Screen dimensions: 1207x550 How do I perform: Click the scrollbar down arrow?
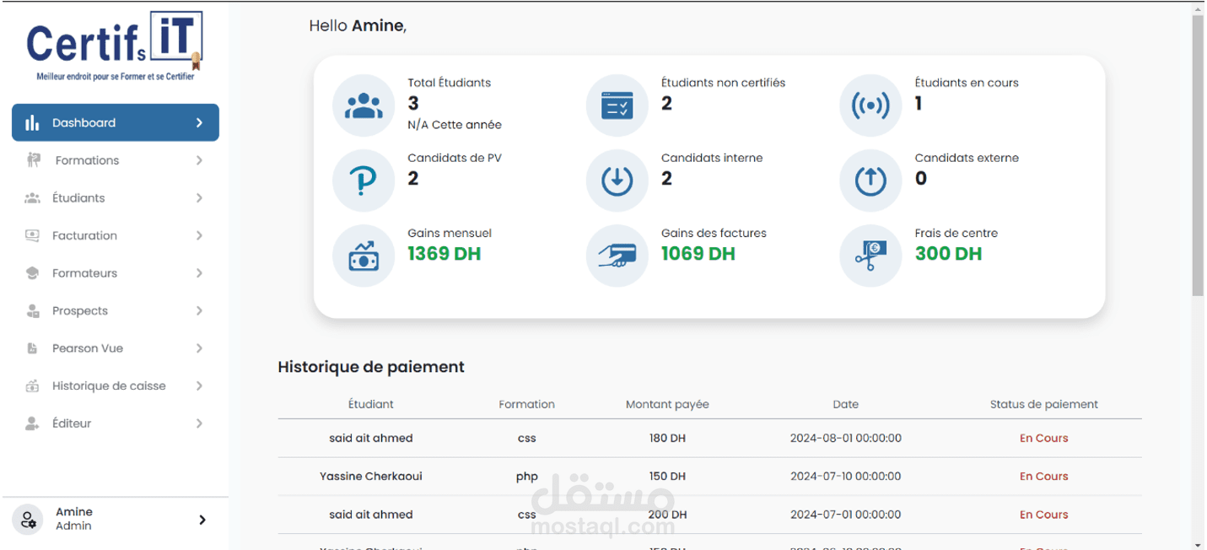click(x=1198, y=544)
